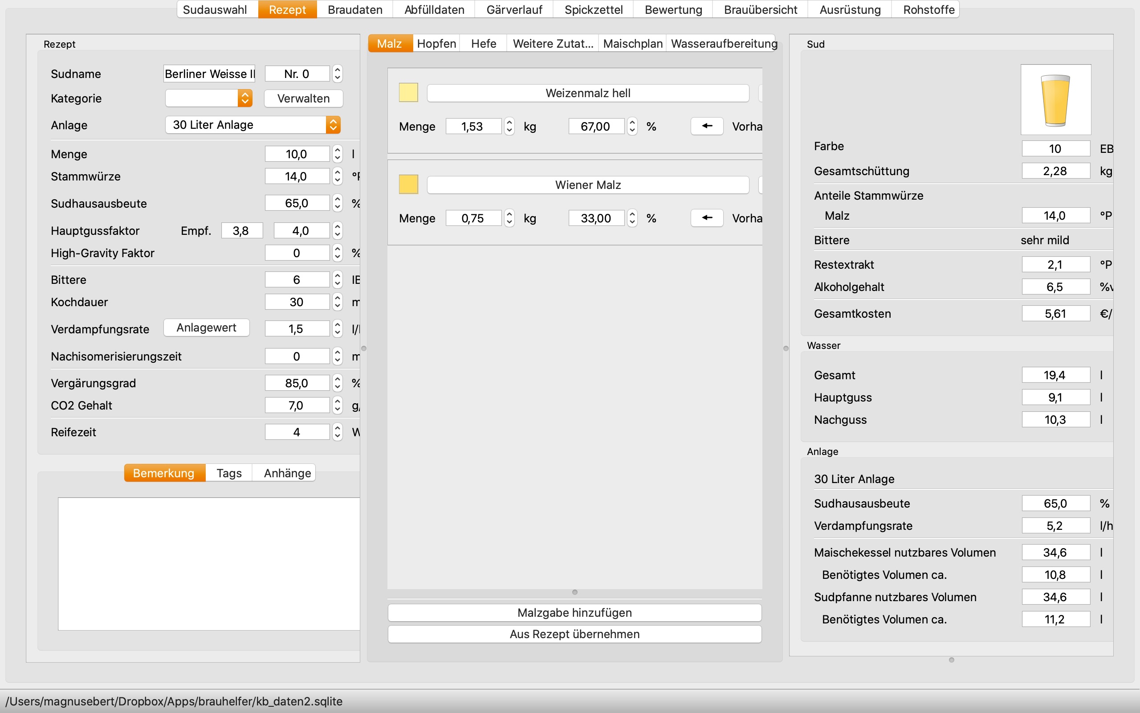Click the Sudname text field
1140x713 pixels.
[209, 74]
